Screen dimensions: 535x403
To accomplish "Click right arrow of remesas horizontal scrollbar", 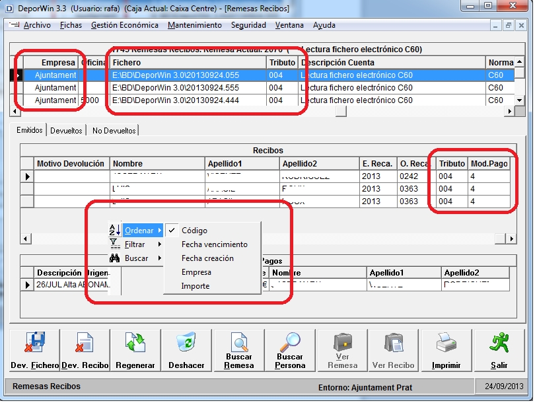I will [509, 111].
